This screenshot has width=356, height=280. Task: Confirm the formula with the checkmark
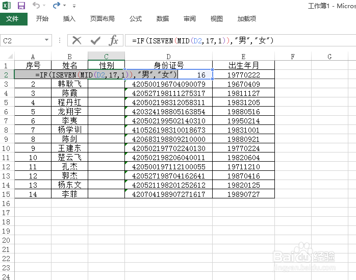95,41
